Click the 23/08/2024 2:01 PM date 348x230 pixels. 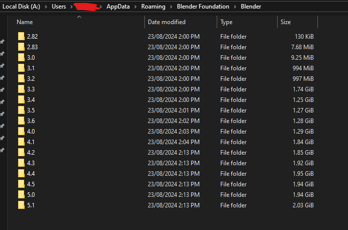(174, 110)
